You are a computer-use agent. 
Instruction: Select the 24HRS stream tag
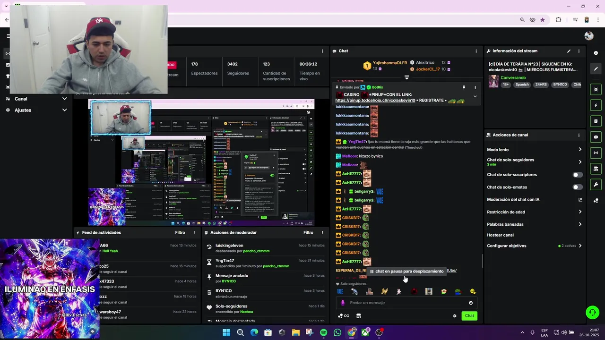(541, 85)
